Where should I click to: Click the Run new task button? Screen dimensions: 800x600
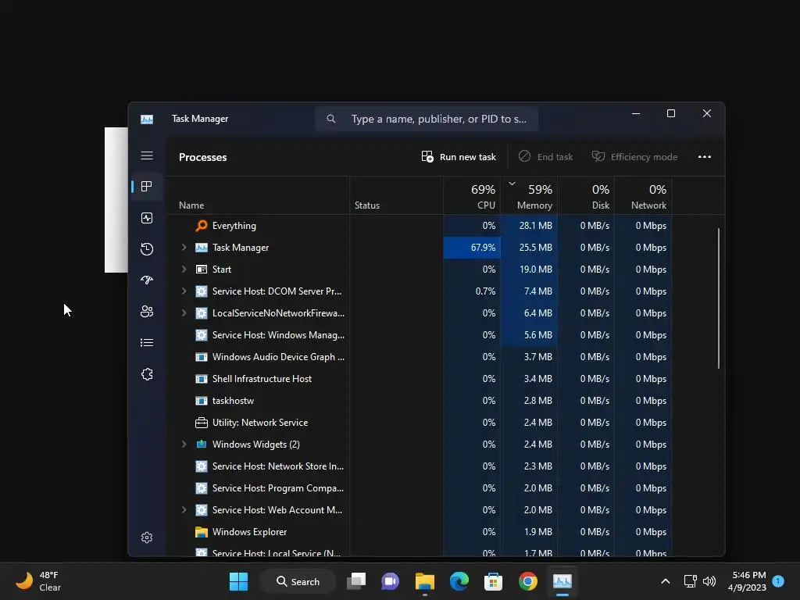point(458,156)
